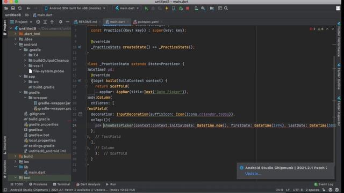This screenshot has height=193, width=344.
Task: Open Dart Analysis tool window
Action: point(88,184)
